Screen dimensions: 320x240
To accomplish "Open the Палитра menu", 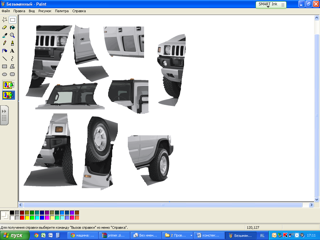I will click(x=62, y=11).
